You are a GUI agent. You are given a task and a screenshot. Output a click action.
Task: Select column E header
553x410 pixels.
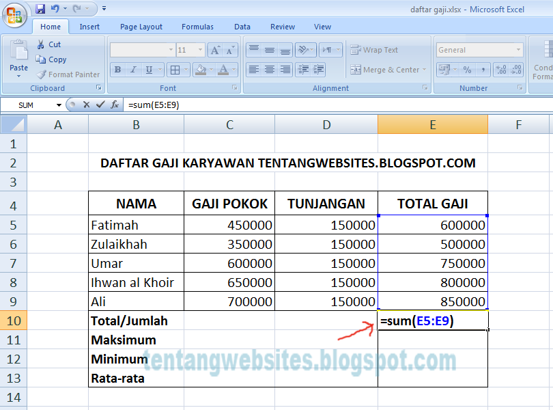pyautogui.click(x=433, y=124)
